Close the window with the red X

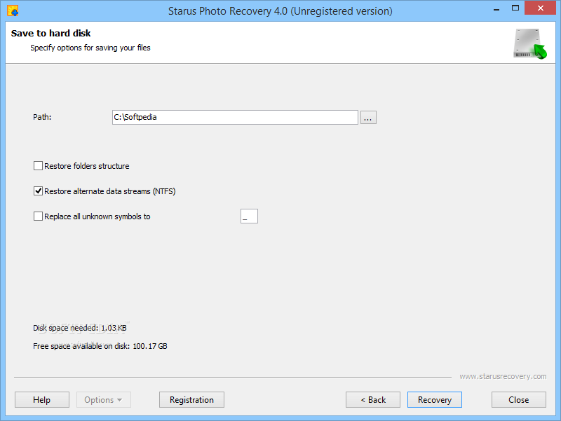pyautogui.click(x=541, y=8)
